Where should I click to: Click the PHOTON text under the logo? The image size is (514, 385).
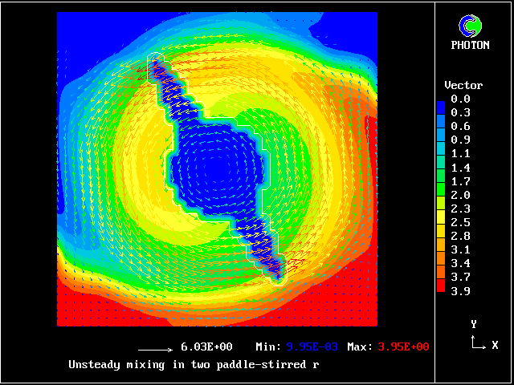(473, 46)
